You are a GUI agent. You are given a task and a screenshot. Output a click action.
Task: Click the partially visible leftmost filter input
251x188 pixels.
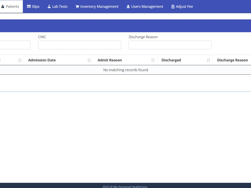coord(15,45)
